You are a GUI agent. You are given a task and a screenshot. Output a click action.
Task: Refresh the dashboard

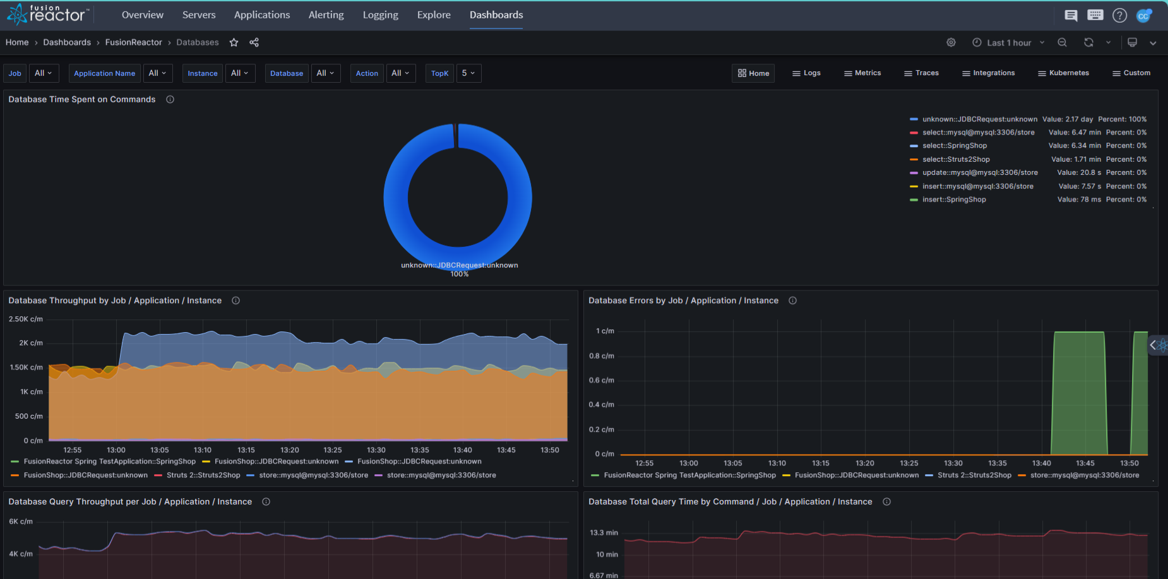[1088, 42]
